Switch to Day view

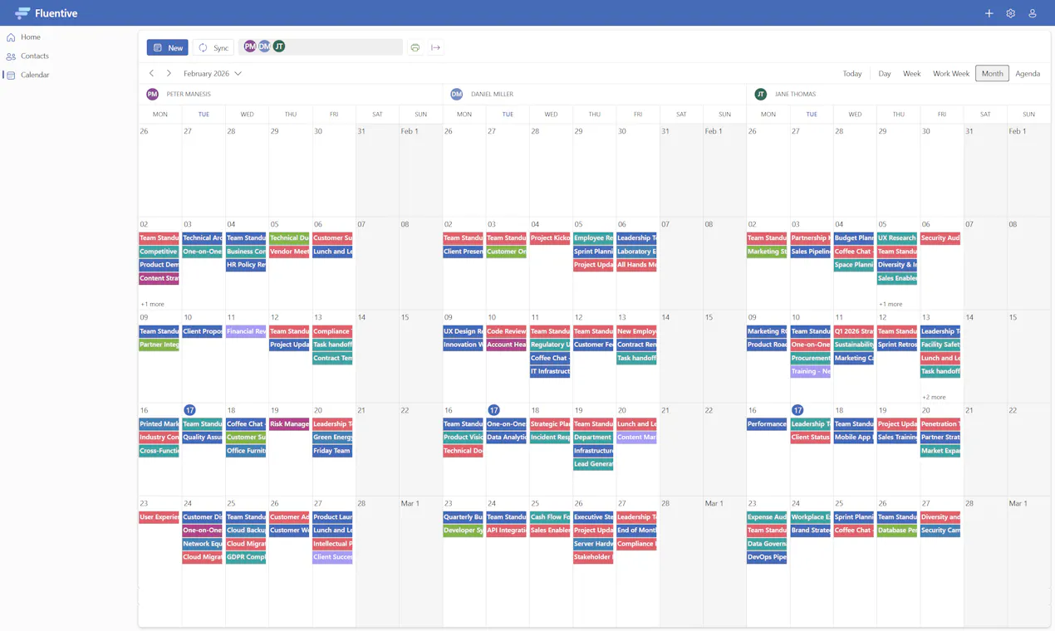click(885, 74)
